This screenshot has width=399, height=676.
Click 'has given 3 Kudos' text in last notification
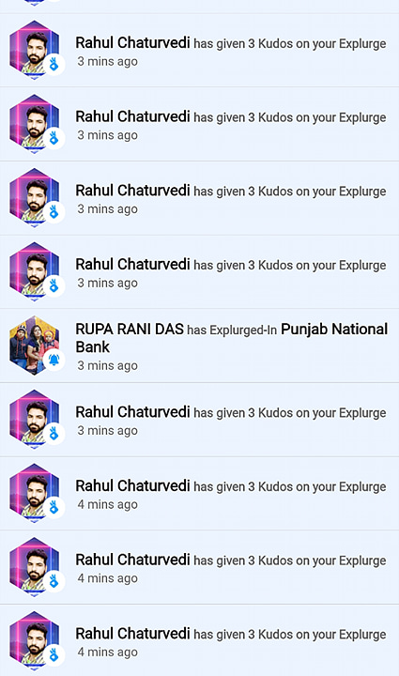tap(243, 634)
